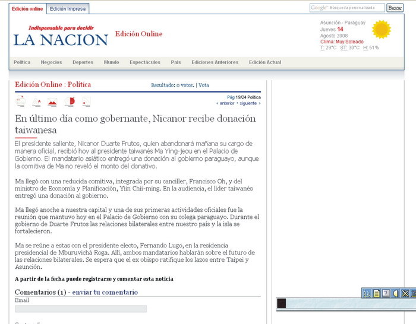
Task: Go to the anterior page link
Action: click(x=227, y=103)
